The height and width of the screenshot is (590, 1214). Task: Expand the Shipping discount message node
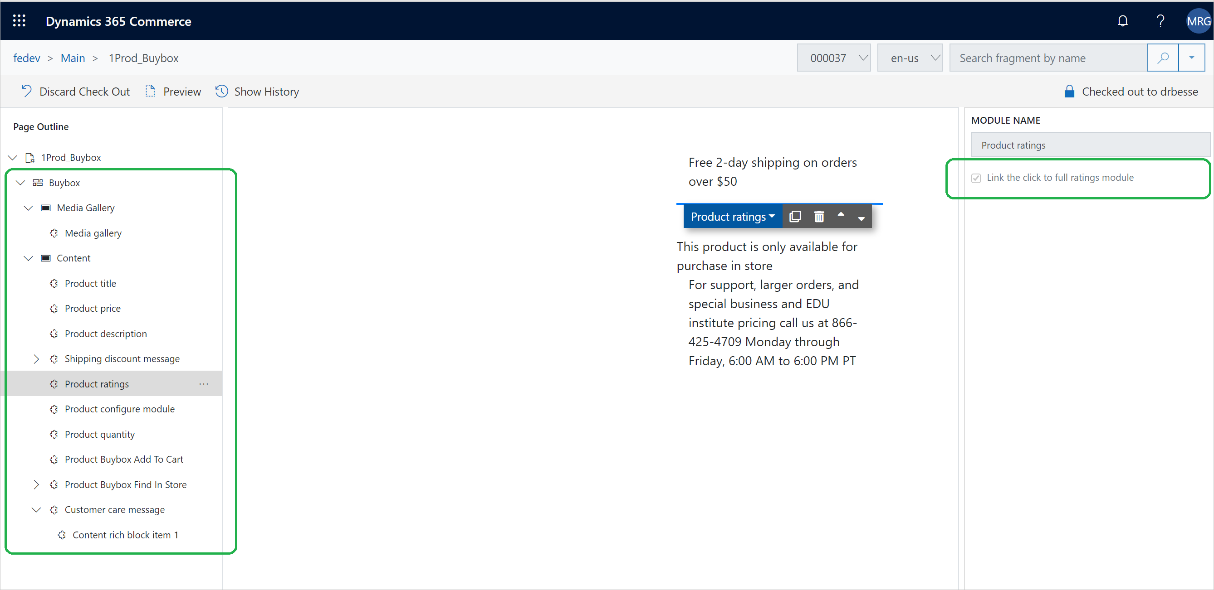[x=36, y=358]
